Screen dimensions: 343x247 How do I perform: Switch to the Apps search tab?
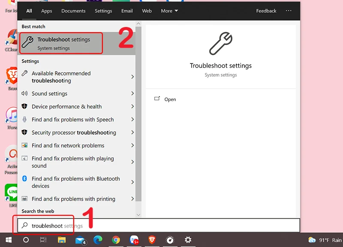coord(46,11)
